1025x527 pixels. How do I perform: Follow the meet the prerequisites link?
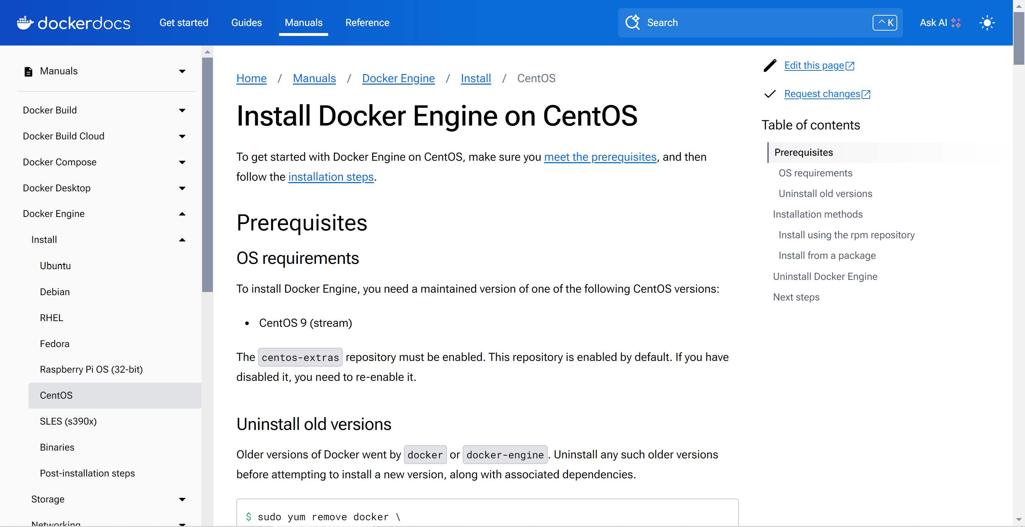pyautogui.click(x=600, y=157)
